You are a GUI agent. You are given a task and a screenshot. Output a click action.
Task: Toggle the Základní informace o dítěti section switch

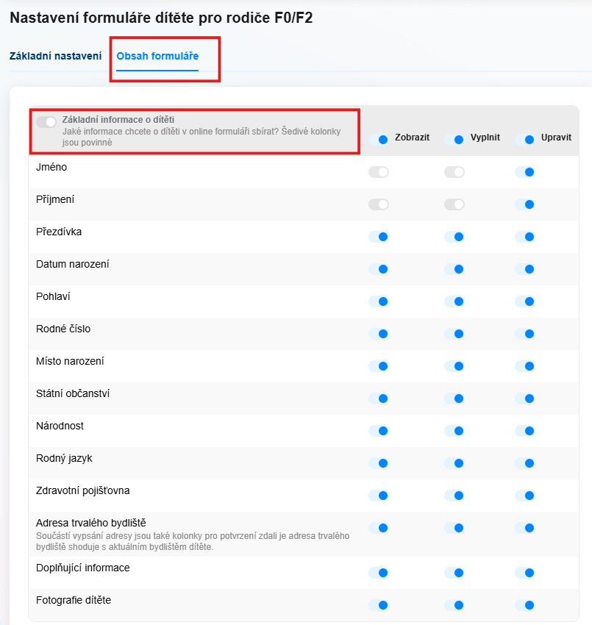pos(46,122)
